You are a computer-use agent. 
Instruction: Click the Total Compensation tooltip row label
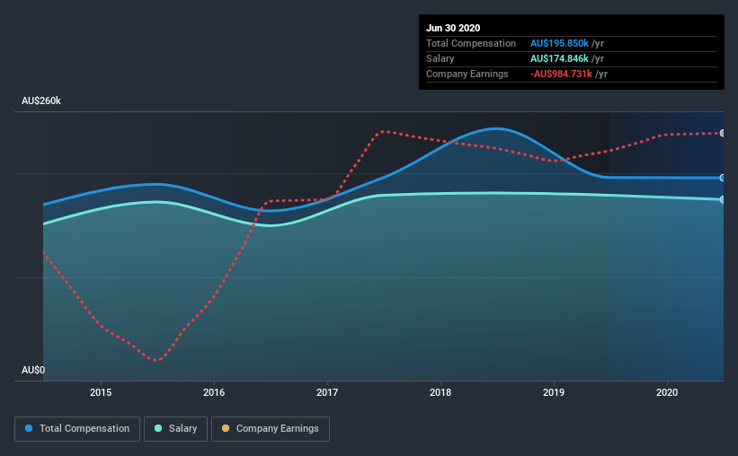tap(471, 43)
